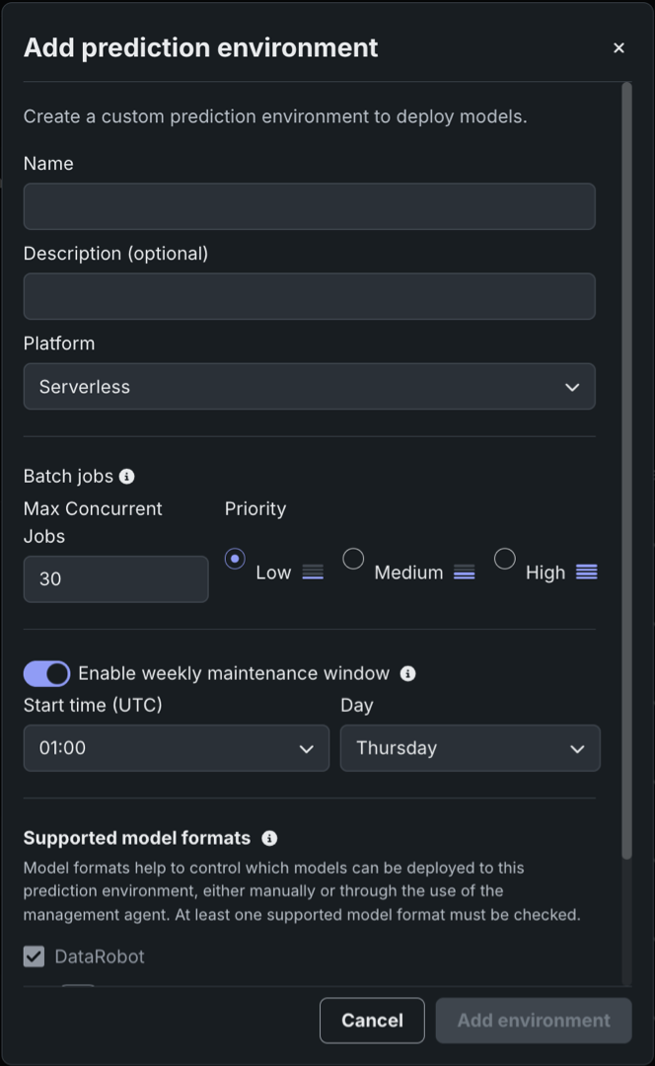The image size is (655, 1066).
Task: Uncheck the DataRobot model format checkbox
Action: click(x=35, y=956)
